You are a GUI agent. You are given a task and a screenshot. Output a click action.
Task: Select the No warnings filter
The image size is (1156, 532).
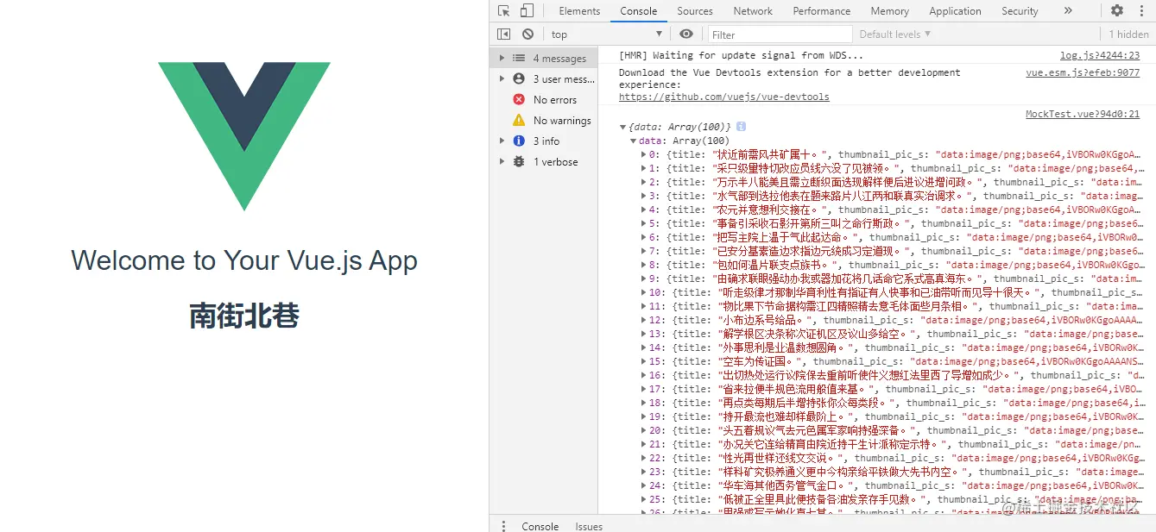point(543,121)
